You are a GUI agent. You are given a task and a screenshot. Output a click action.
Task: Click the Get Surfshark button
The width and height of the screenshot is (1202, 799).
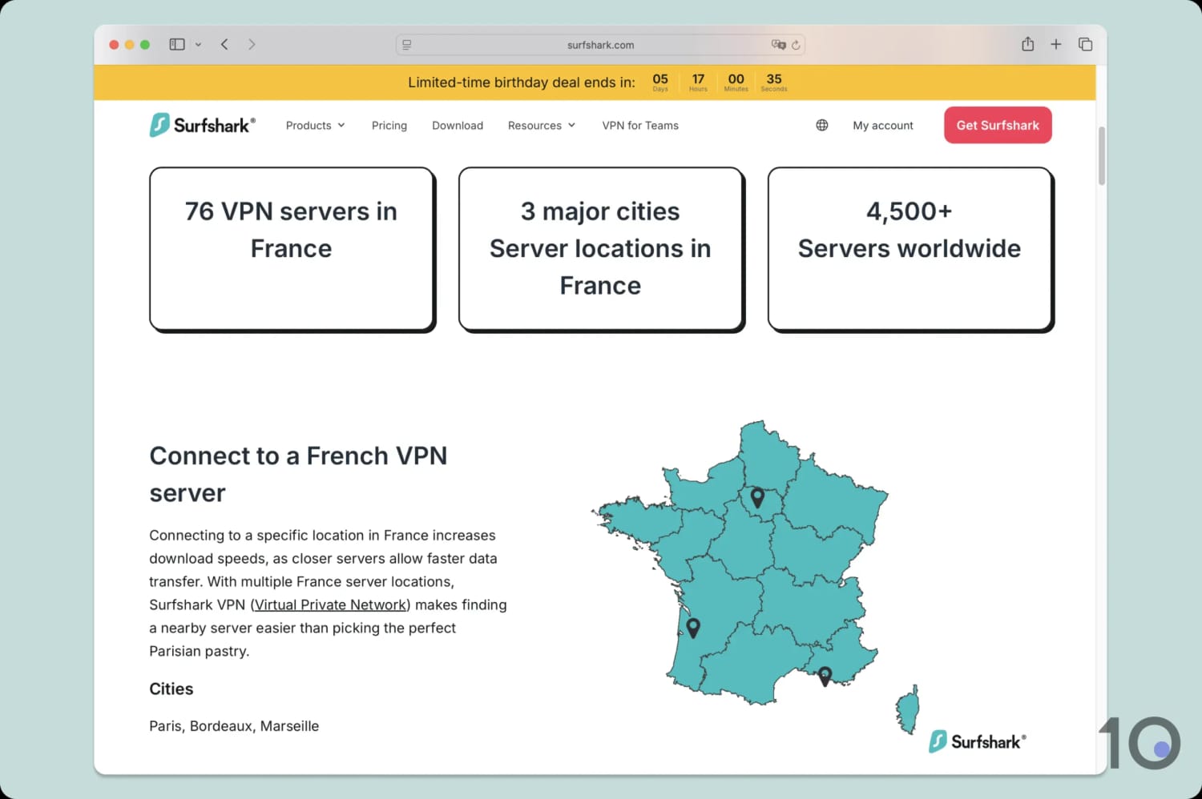tap(998, 125)
